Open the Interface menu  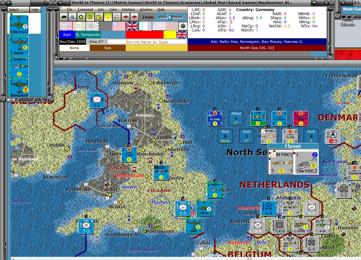(x=128, y=9)
